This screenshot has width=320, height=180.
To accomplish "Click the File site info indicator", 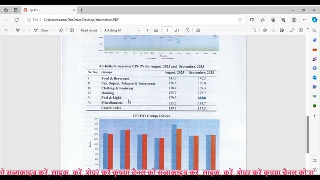I will pos(33,20).
